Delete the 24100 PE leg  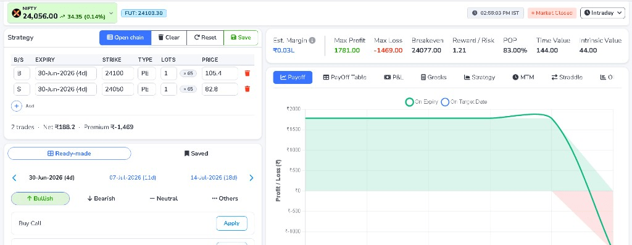tap(247, 73)
